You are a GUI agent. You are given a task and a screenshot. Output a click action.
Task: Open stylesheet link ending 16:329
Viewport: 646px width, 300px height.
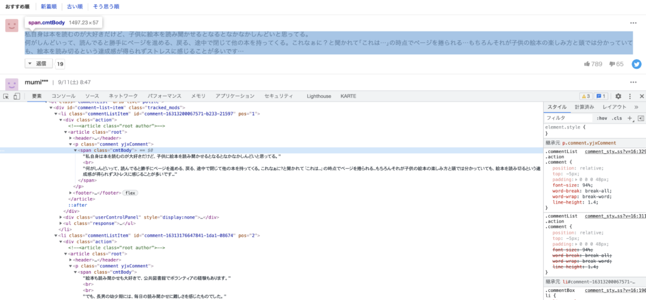coord(614,151)
